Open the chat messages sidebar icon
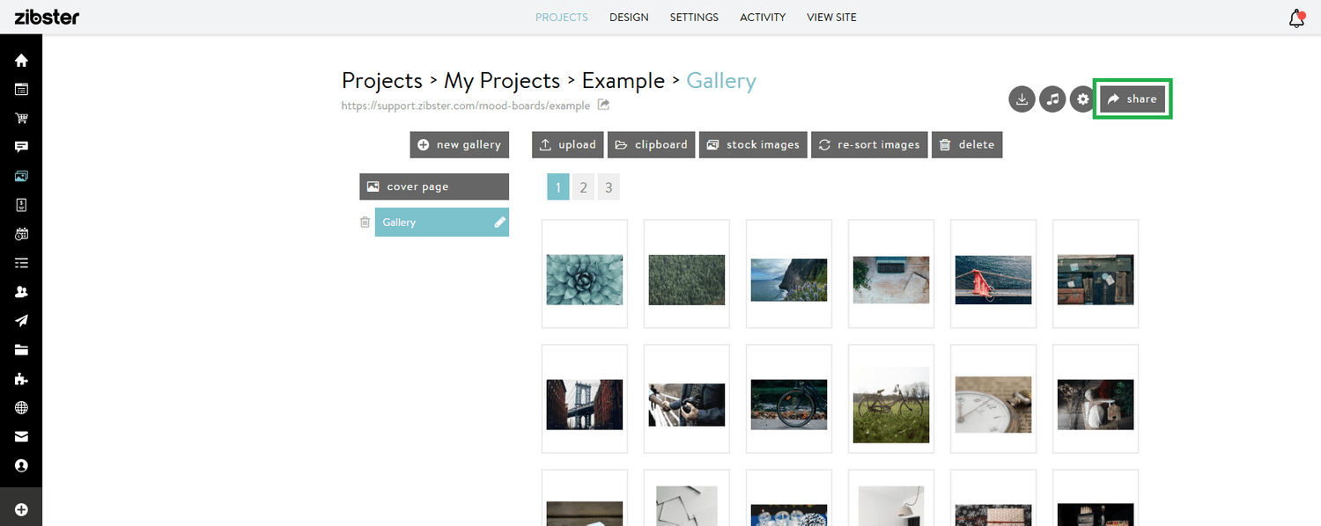Viewport: 1321px width, 526px height. point(21,147)
